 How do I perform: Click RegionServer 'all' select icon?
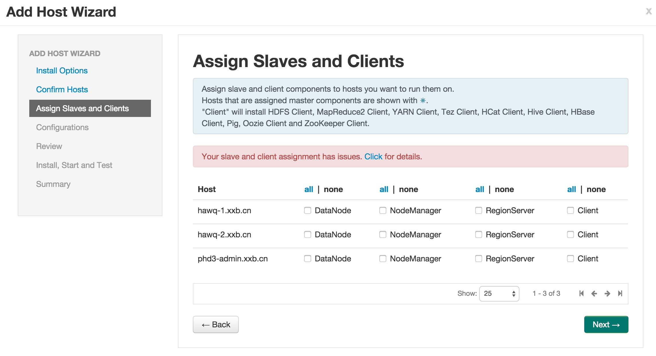tap(478, 189)
